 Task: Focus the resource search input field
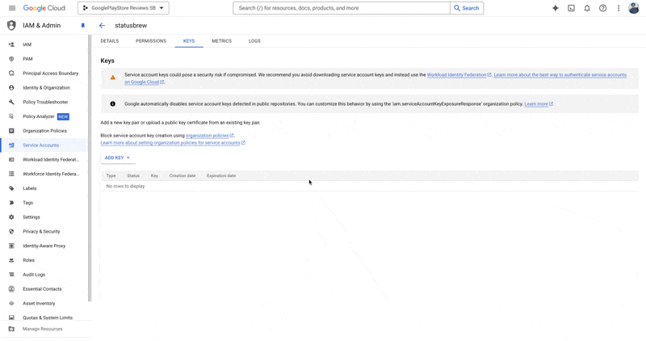341,8
